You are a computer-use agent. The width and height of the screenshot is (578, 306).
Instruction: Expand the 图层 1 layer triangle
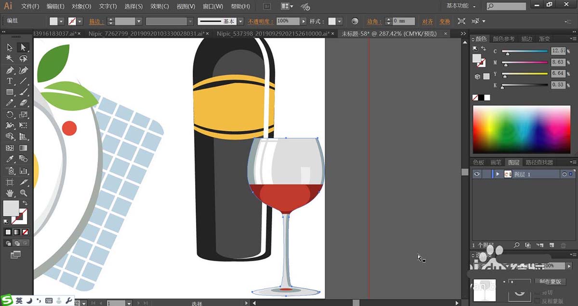pyautogui.click(x=498, y=174)
